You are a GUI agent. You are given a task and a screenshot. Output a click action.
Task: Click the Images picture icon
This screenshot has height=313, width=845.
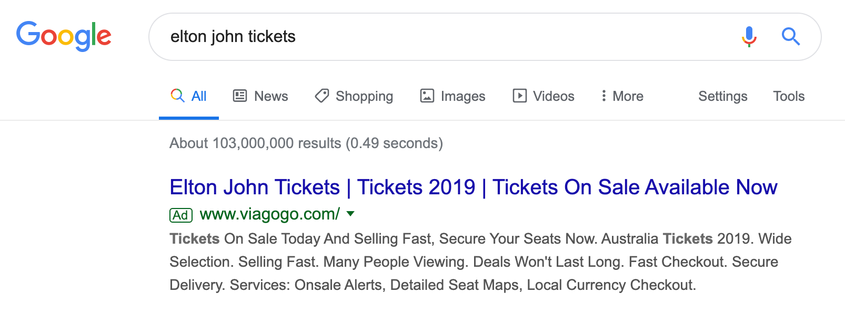coord(427,96)
